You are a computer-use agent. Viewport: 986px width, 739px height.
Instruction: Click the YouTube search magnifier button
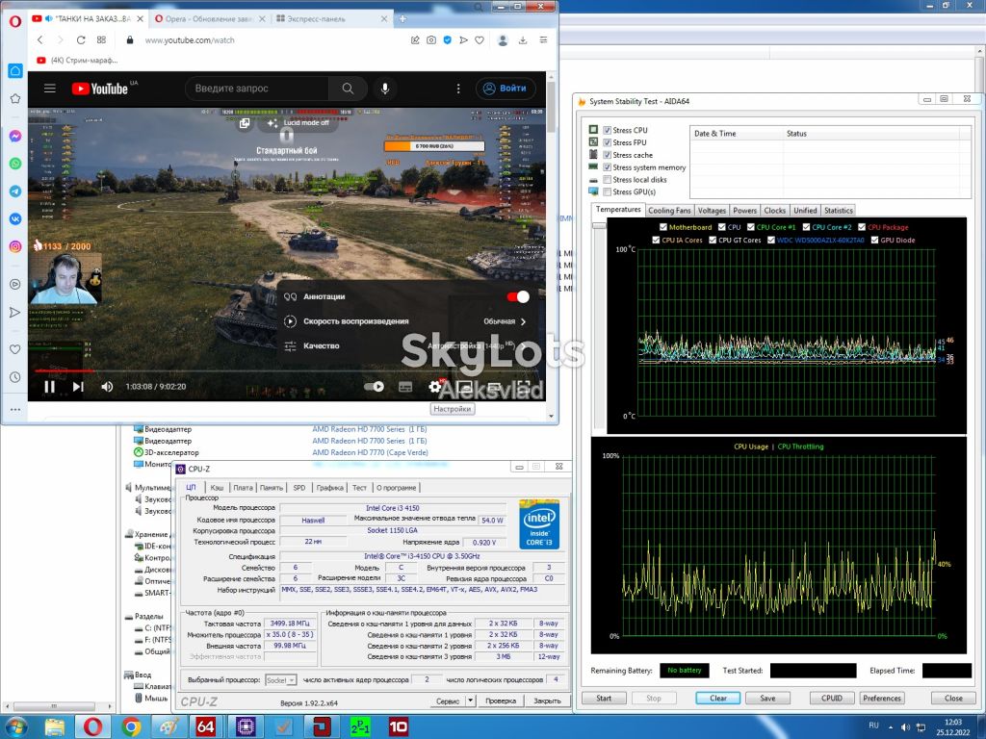[x=348, y=89]
